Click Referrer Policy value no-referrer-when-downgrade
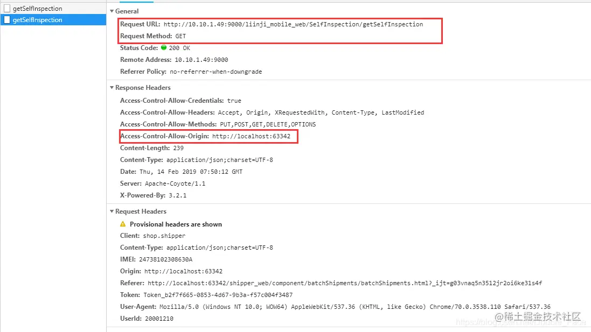Image resolution: width=591 pixels, height=332 pixels. coord(215,72)
